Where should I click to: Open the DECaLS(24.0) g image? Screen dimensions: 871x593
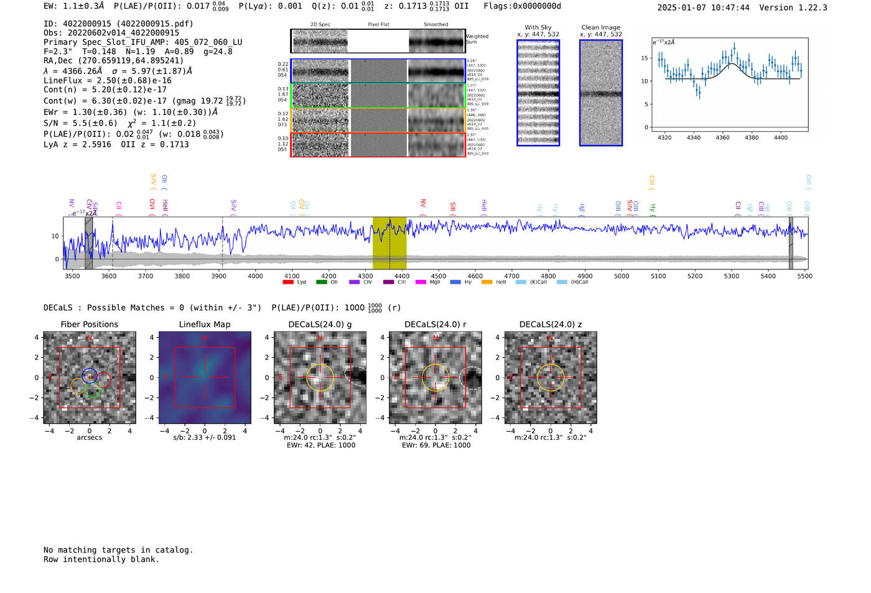pyautogui.click(x=320, y=377)
